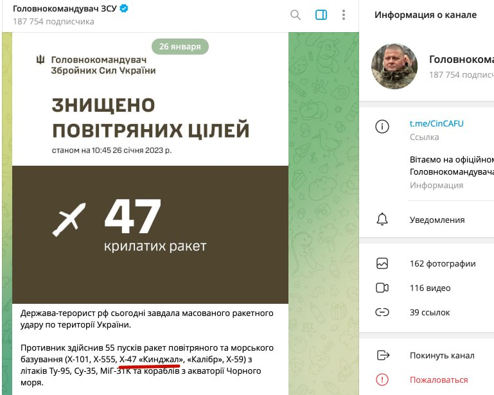Open the 39 ссылок shared links
494x395 pixels.
point(427,313)
